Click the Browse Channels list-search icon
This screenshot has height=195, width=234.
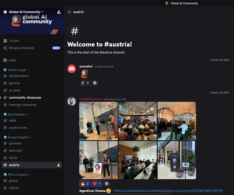5,48
